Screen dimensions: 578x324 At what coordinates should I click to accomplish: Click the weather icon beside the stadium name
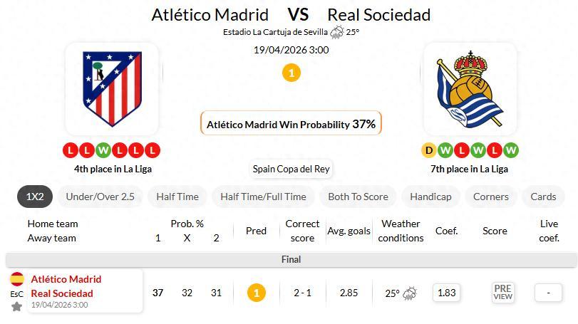(336, 32)
